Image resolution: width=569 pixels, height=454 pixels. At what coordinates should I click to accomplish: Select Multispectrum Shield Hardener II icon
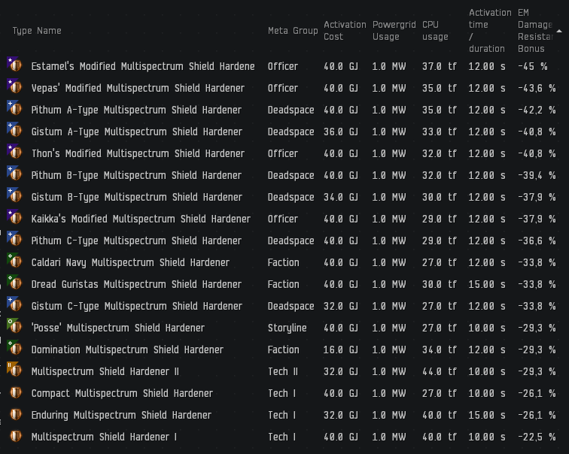(x=14, y=370)
